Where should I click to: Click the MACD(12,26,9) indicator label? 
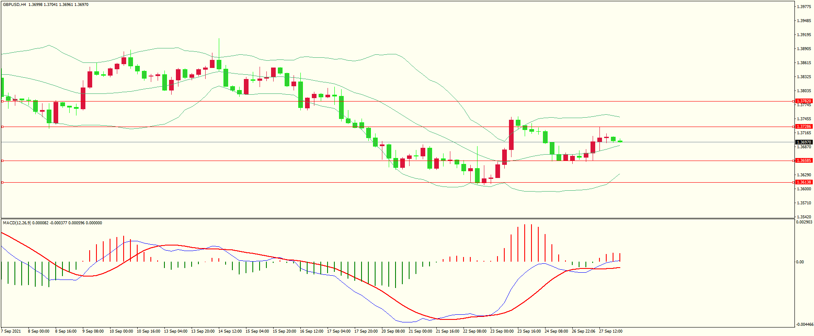17,223
